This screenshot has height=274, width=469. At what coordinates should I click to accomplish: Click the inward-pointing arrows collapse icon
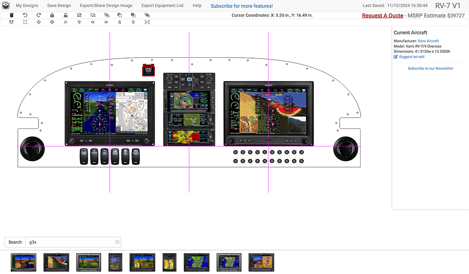(x=147, y=22)
